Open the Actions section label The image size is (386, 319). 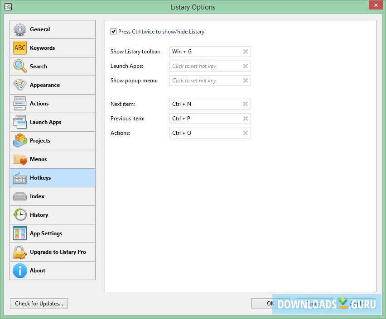39,104
